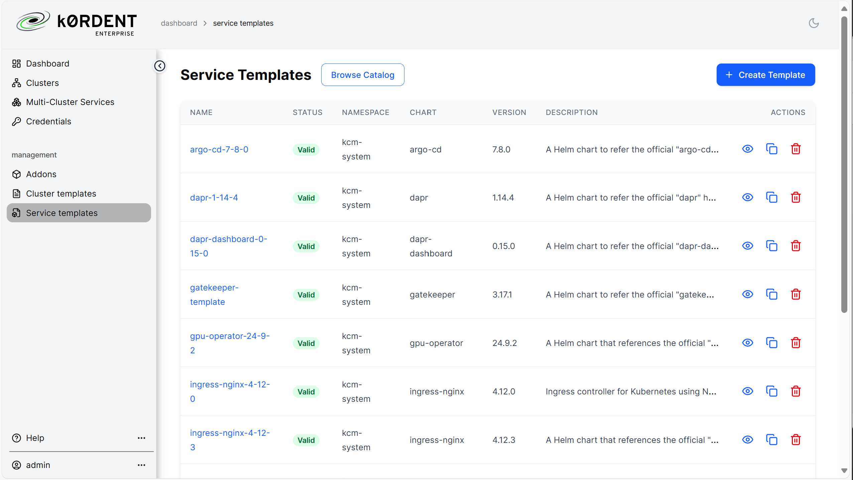The image size is (853, 480).
Task: Collapse the sidebar with the chevron button
Action: coord(160,66)
